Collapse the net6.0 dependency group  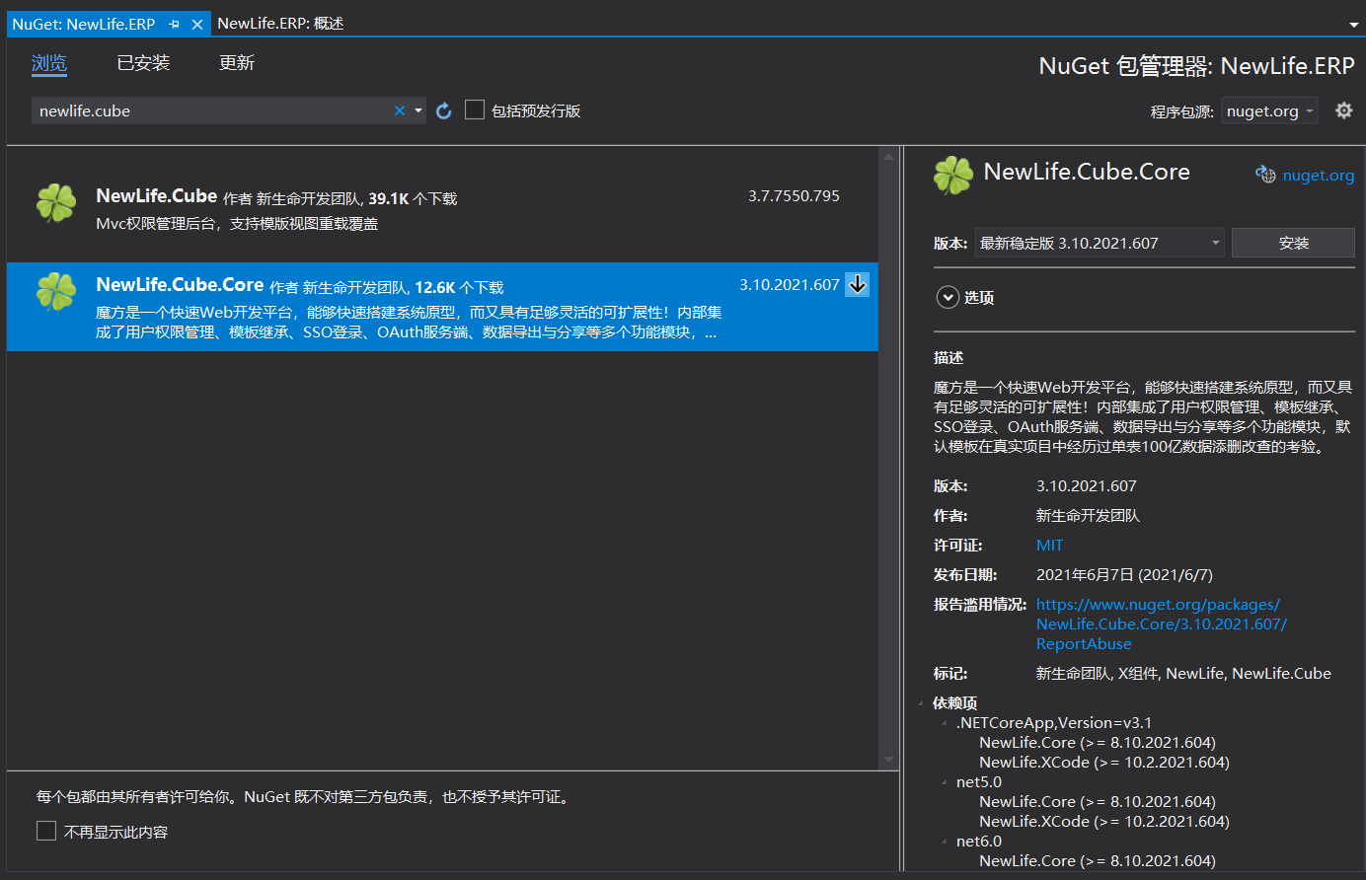(x=945, y=842)
